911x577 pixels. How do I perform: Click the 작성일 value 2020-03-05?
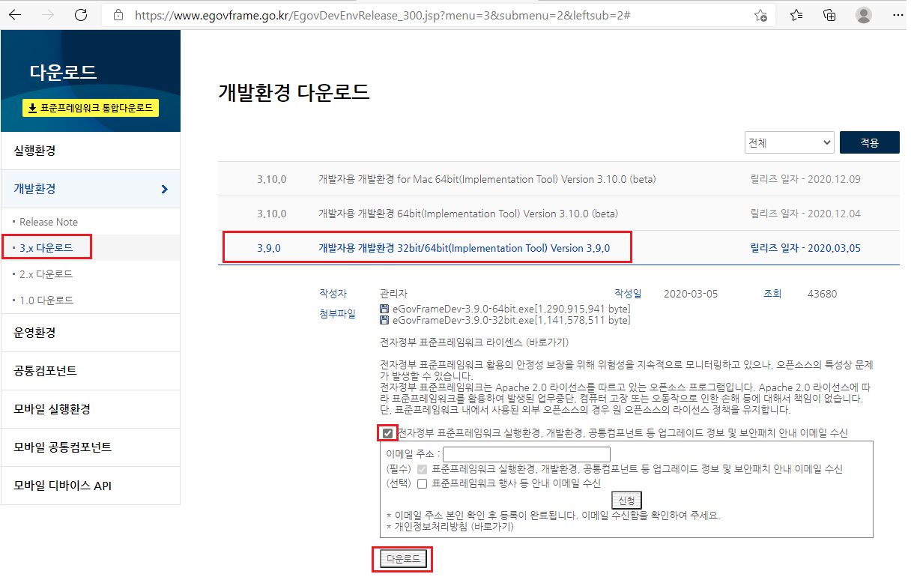[x=691, y=294]
